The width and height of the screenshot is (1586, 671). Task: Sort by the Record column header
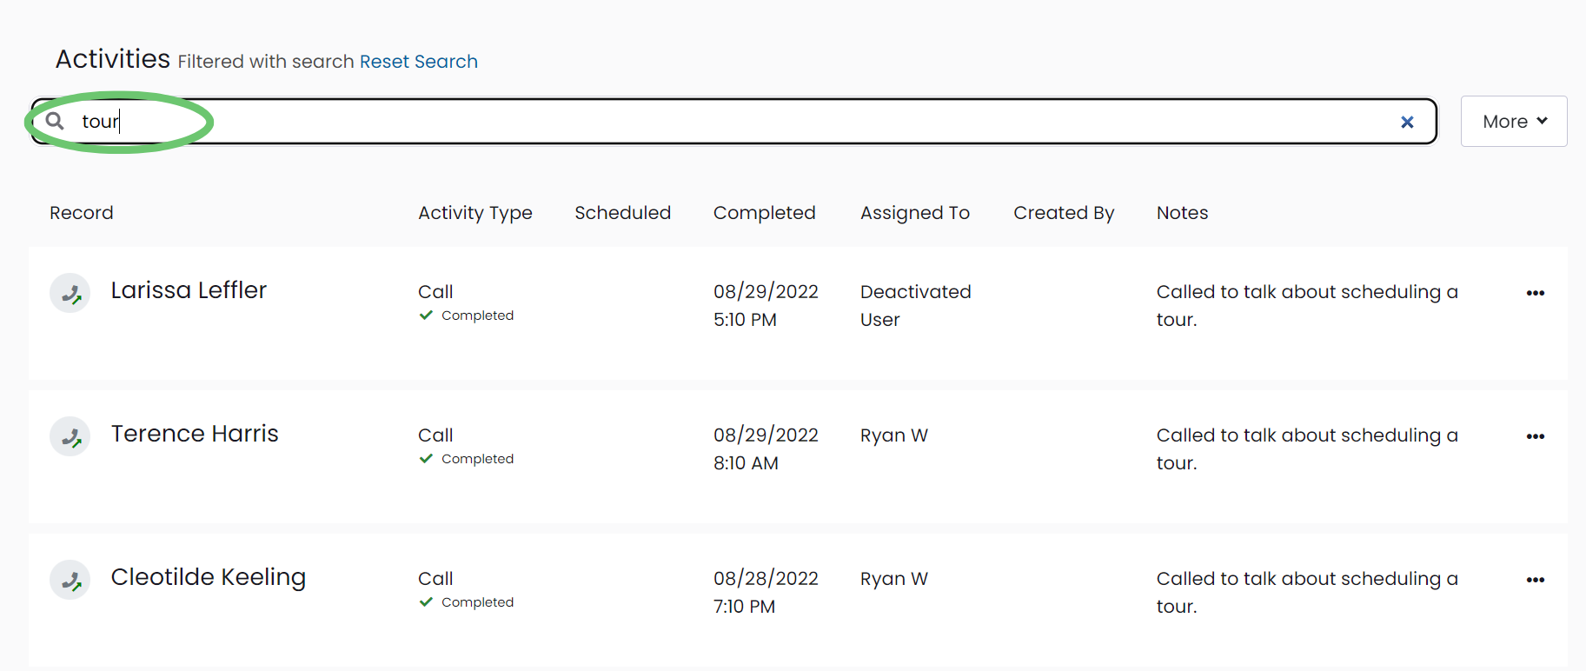pos(82,213)
